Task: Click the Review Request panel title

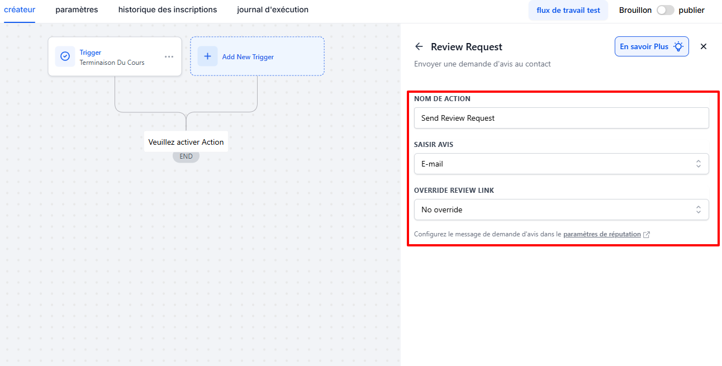Action: click(x=467, y=47)
